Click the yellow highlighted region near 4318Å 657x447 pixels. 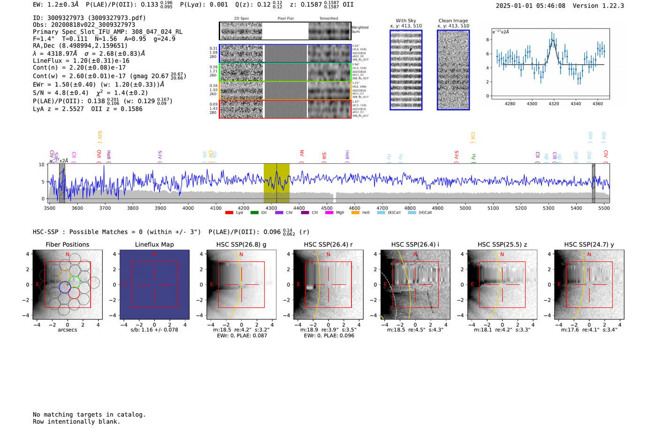[x=276, y=183]
